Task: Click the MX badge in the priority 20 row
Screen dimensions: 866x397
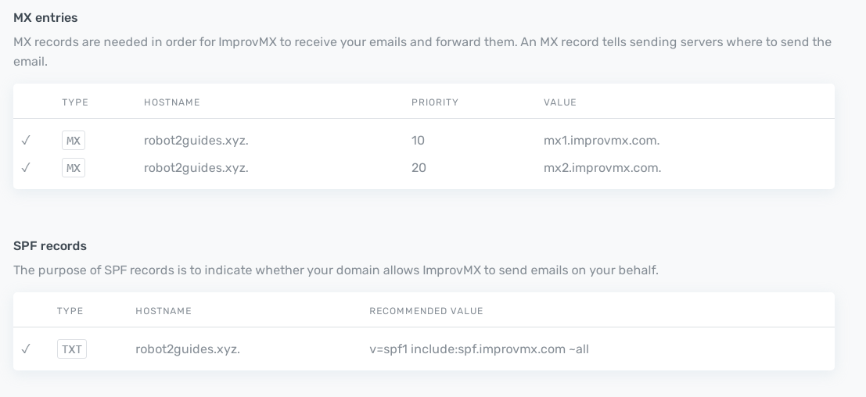Action: pyautogui.click(x=74, y=167)
